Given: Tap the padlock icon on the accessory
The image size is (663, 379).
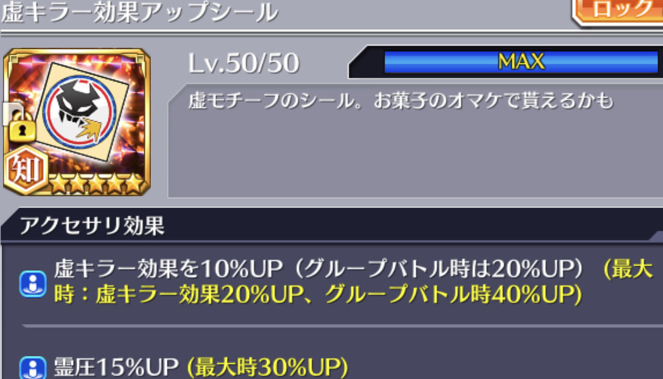Looking at the screenshot, I should pos(21,128).
